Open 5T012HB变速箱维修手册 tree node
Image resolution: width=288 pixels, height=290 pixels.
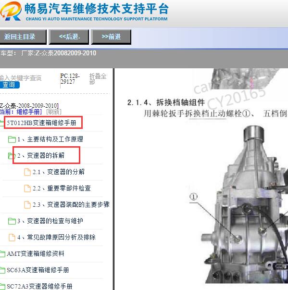click(41, 123)
